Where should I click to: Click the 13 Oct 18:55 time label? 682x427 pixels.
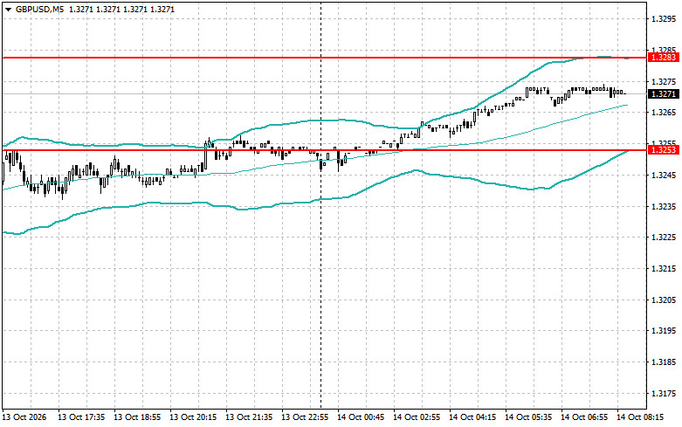pos(137,417)
